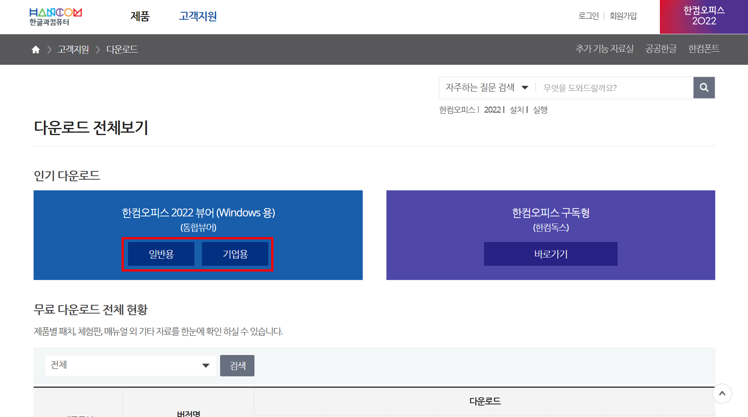748x417 pixels.
Task: Click the 무료 다운로드 전체 현황 heading
Action: pyautogui.click(x=91, y=310)
